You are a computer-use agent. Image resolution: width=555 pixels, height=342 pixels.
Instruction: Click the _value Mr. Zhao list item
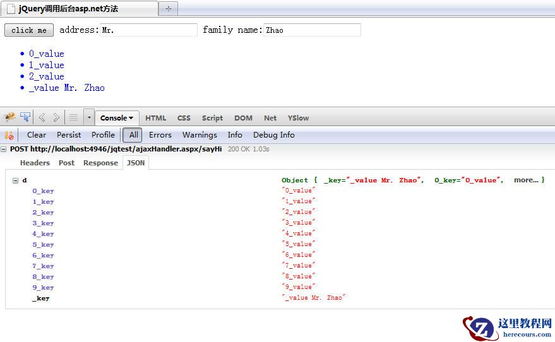(x=66, y=88)
